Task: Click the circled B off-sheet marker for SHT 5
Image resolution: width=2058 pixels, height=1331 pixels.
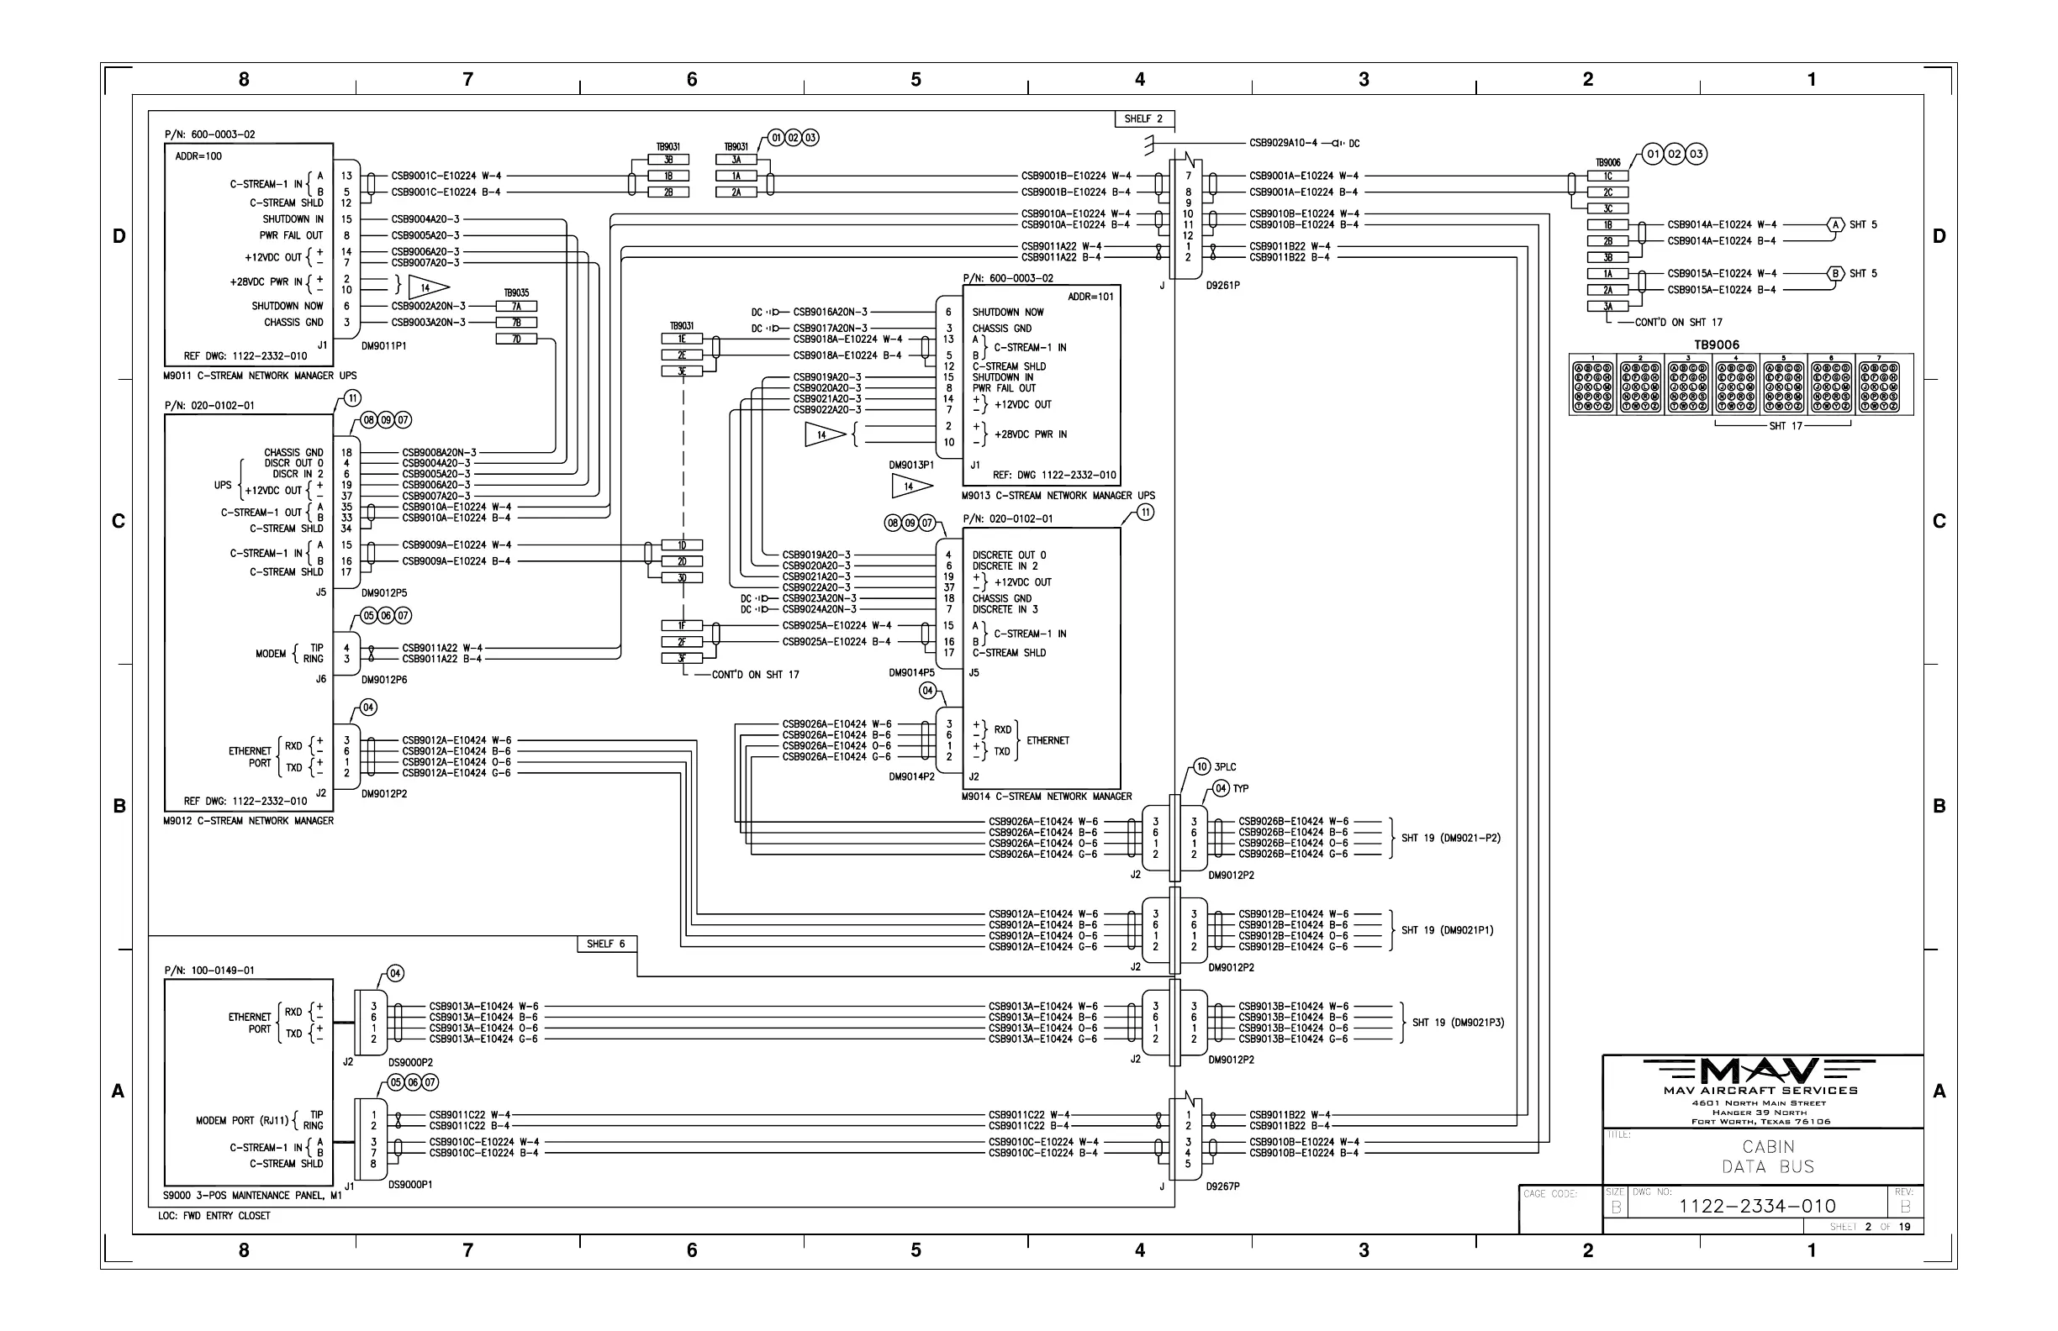Action: pos(1835,273)
